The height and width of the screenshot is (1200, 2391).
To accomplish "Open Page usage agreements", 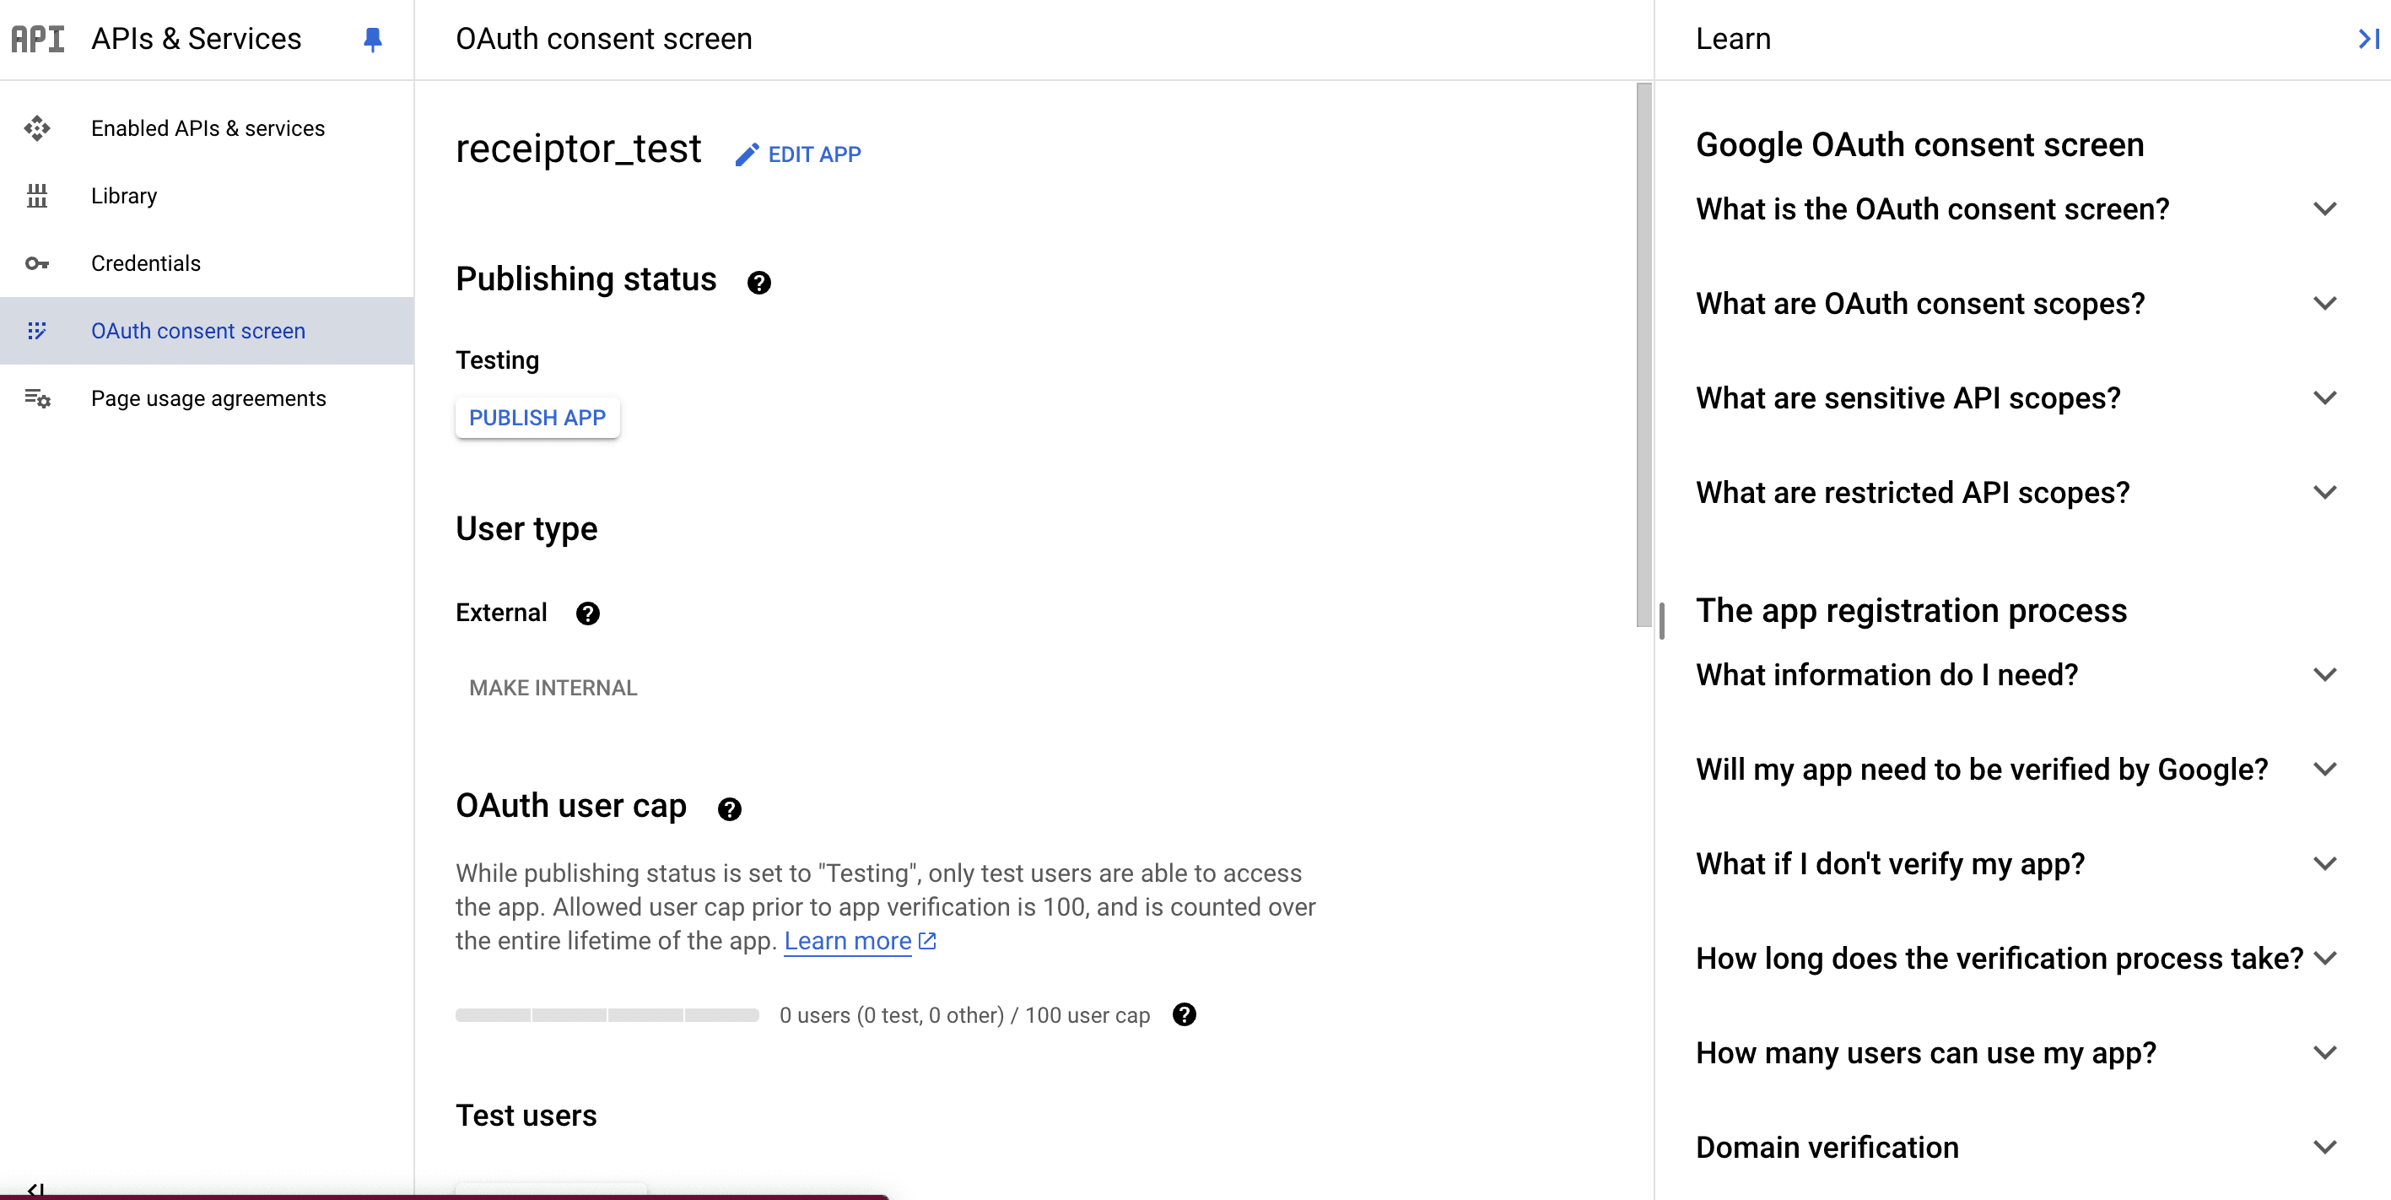I will (x=207, y=399).
